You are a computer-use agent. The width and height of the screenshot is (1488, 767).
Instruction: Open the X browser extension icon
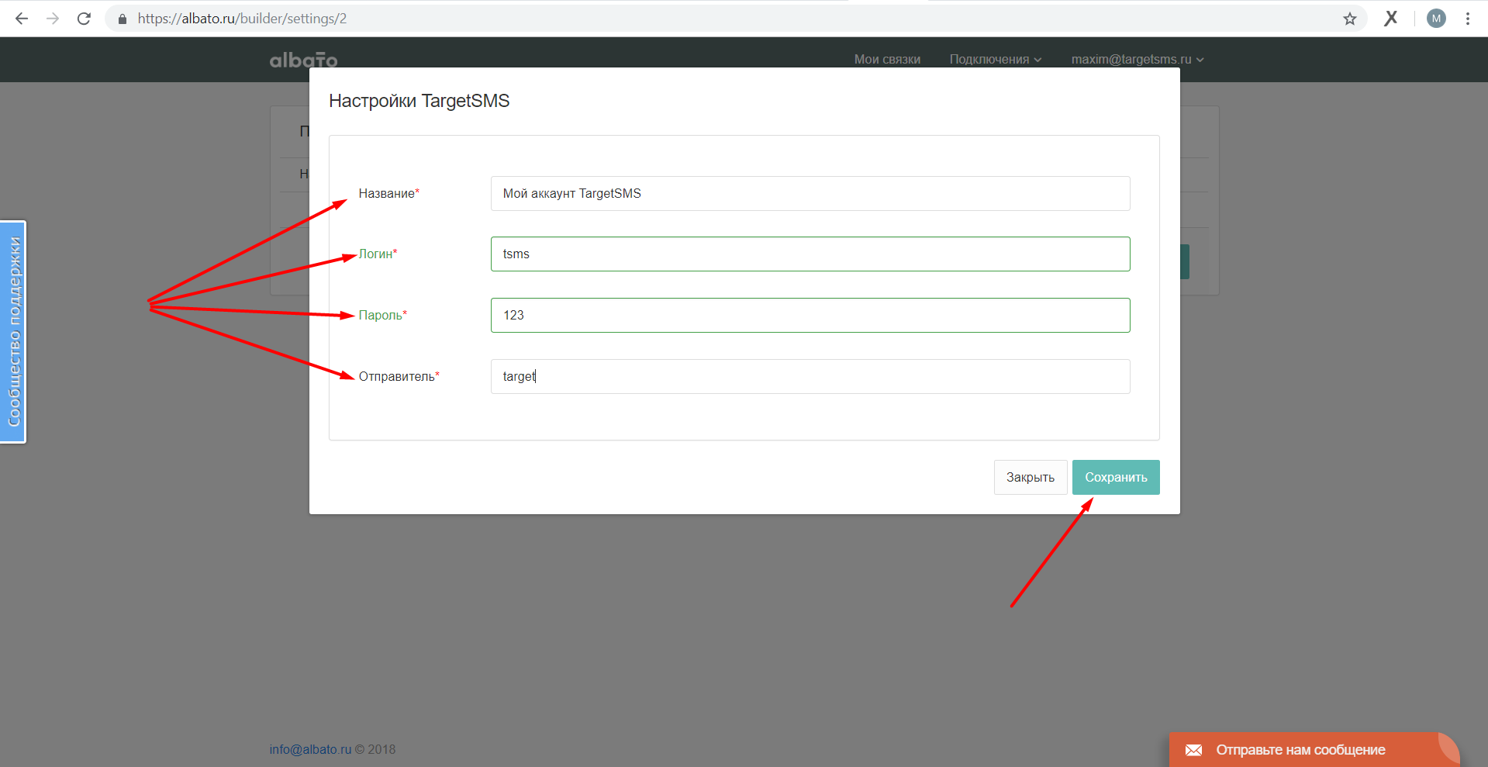pyautogui.click(x=1391, y=19)
